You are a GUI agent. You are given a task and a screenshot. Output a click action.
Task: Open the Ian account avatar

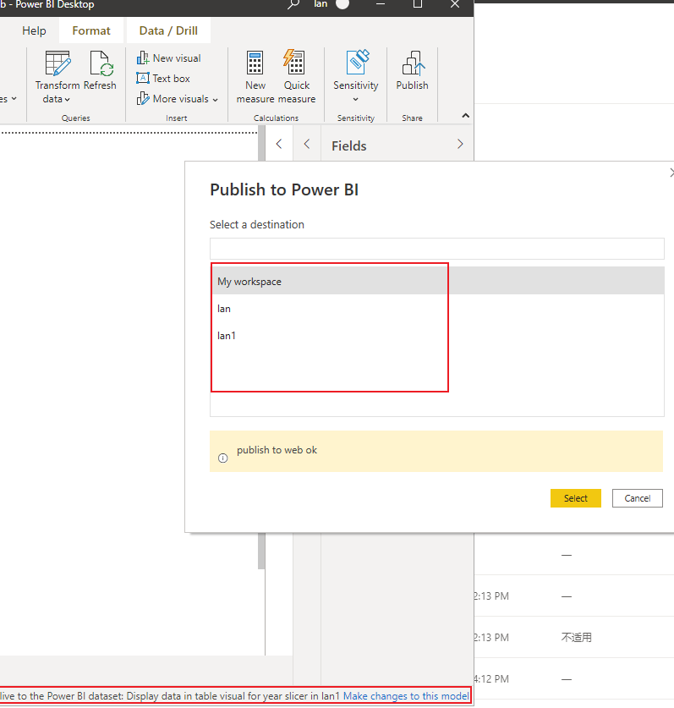click(342, 4)
